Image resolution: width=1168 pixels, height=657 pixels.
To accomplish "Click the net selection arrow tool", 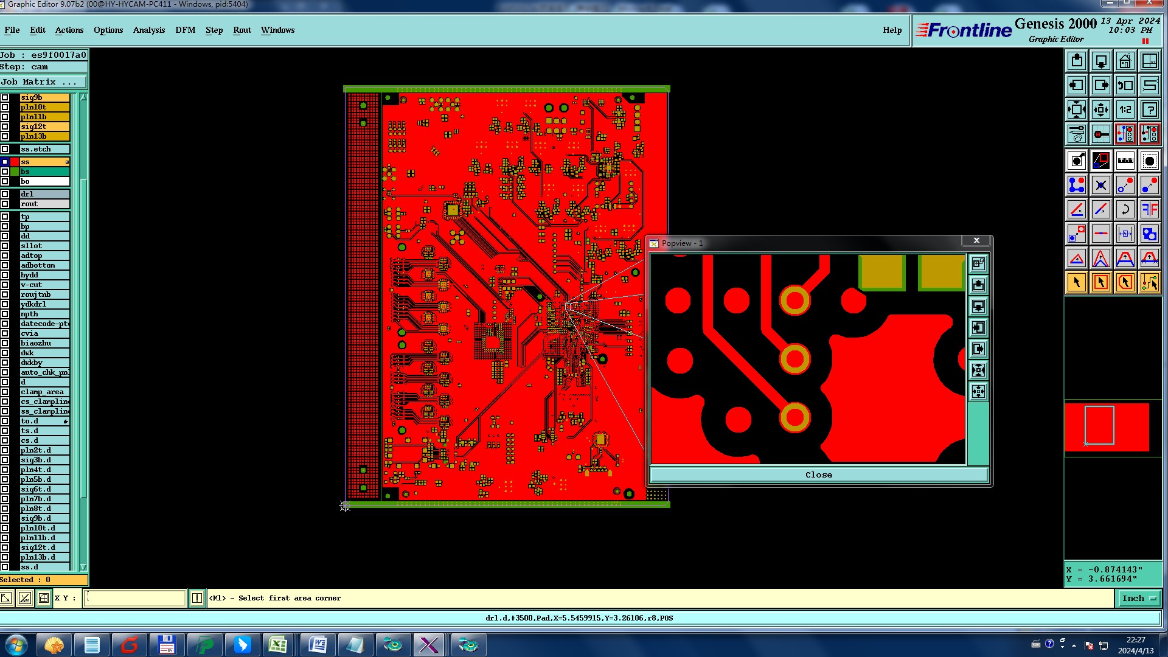I will 1149,282.
